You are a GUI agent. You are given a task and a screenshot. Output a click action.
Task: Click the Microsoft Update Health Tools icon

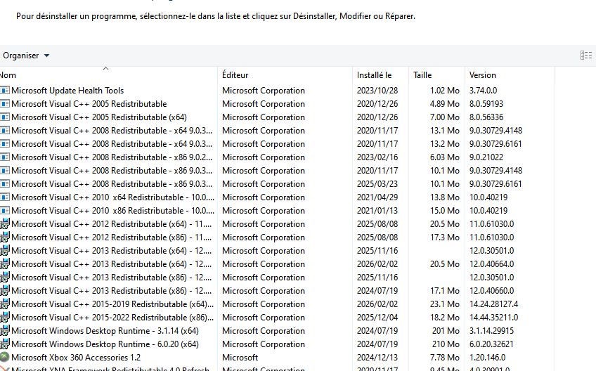pyautogui.click(x=5, y=91)
